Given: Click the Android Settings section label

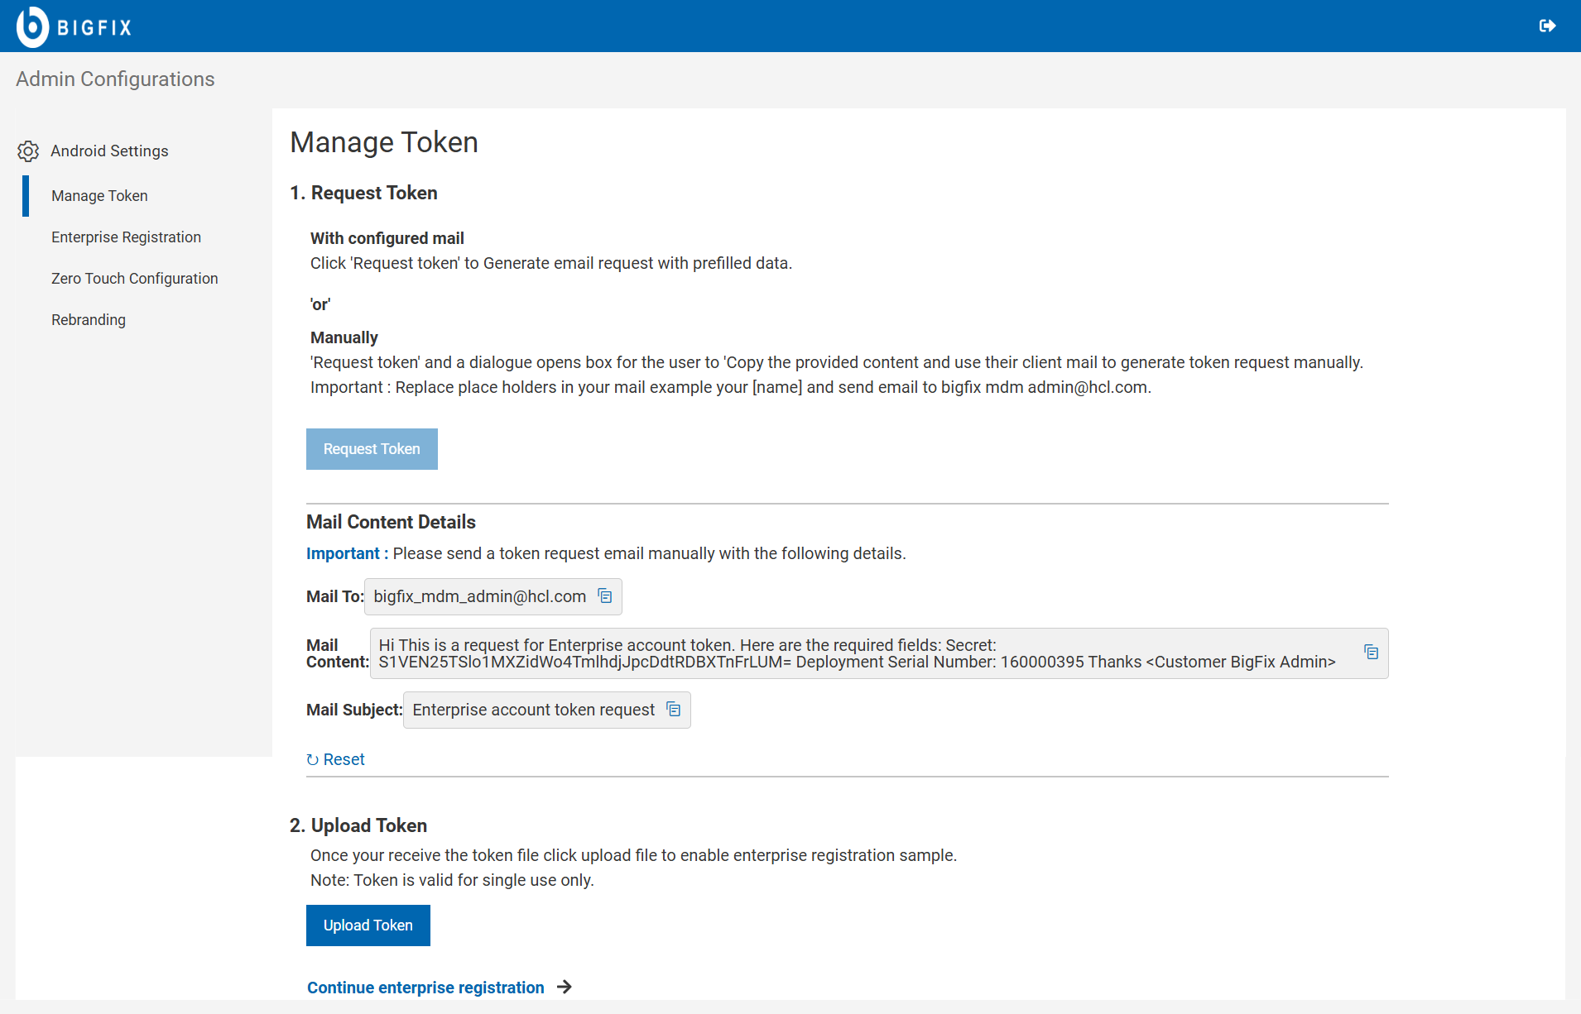Looking at the screenshot, I should [109, 151].
